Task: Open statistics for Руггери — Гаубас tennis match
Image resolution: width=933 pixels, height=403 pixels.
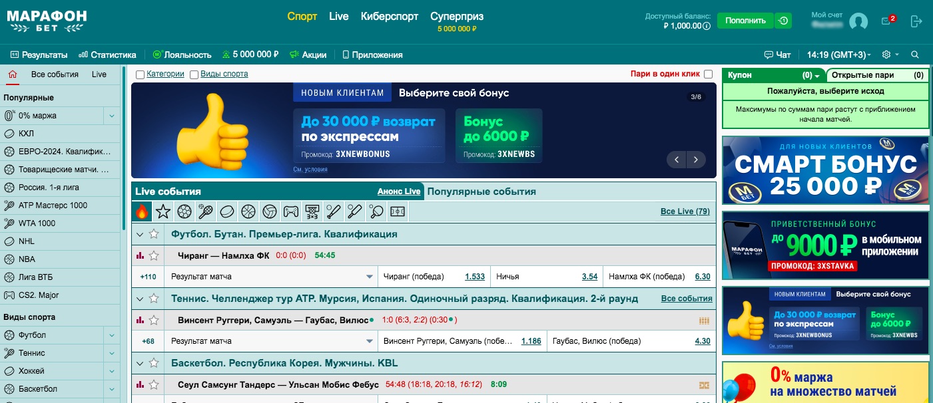Action: tap(140, 320)
